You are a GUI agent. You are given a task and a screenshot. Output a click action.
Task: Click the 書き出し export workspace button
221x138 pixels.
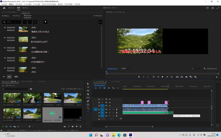coord(26,8)
